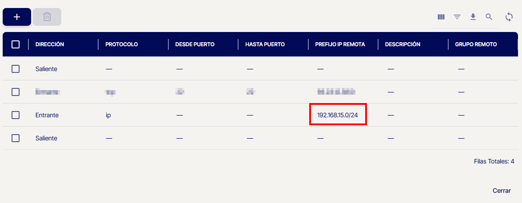The height and width of the screenshot is (203, 522).
Task: Open the filter list icon
Action: pos(457,17)
